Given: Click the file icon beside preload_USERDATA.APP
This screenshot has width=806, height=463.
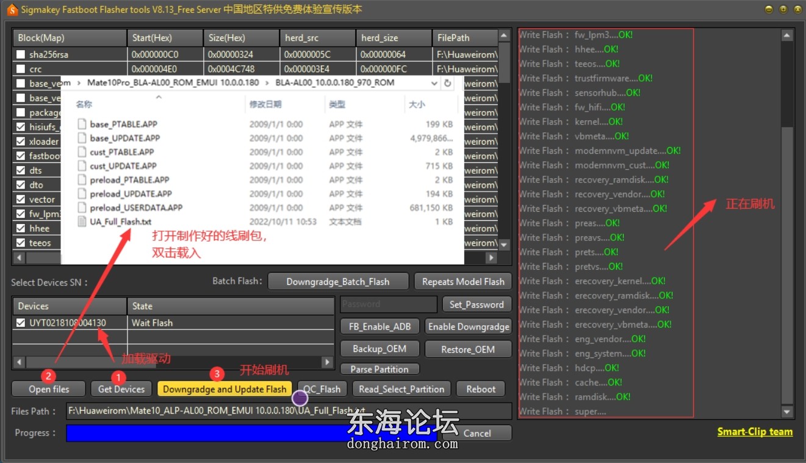Looking at the screenshot, I should tap(82, 207).
